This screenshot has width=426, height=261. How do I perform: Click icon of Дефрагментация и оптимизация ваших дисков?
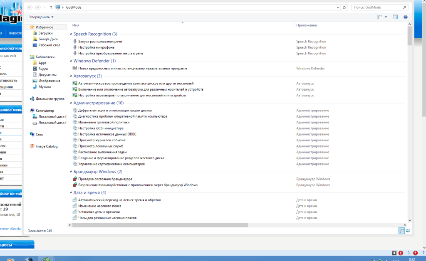[x=75, y=110]
